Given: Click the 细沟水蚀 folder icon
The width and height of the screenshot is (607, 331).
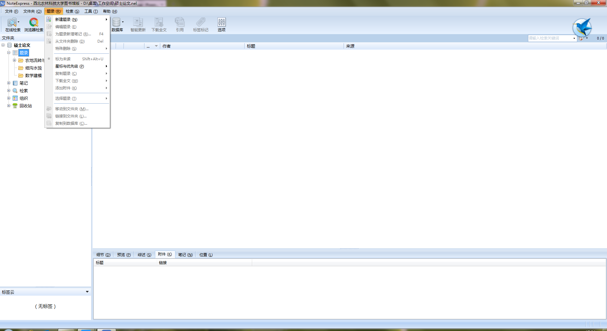Looking at the screenshot, I should point(21,68).
